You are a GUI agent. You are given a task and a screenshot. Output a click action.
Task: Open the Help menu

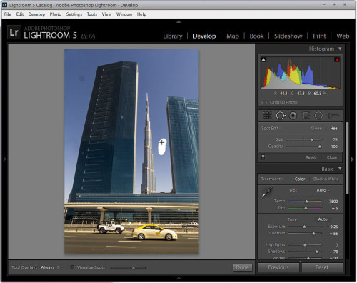pyautogui.click(x=141, y=14)
